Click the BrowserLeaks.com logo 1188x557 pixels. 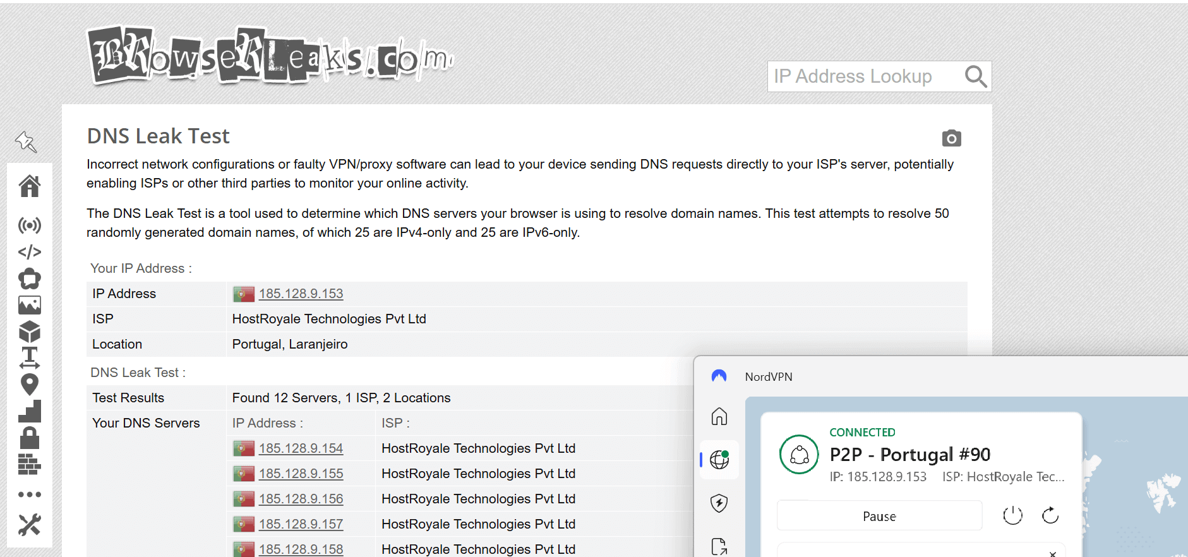click(270, 56)
